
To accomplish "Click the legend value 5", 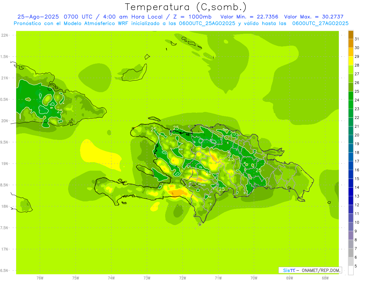I will 356,266.
